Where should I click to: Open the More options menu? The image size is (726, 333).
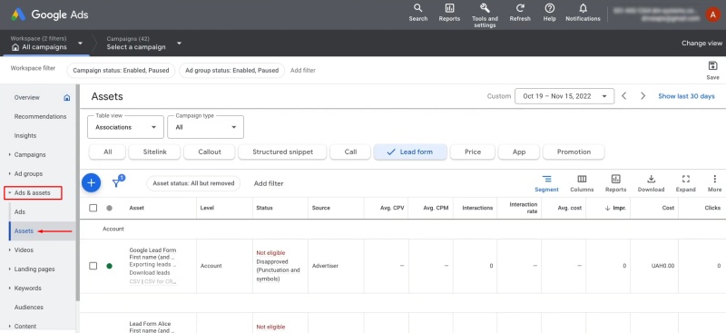(714, 183)
